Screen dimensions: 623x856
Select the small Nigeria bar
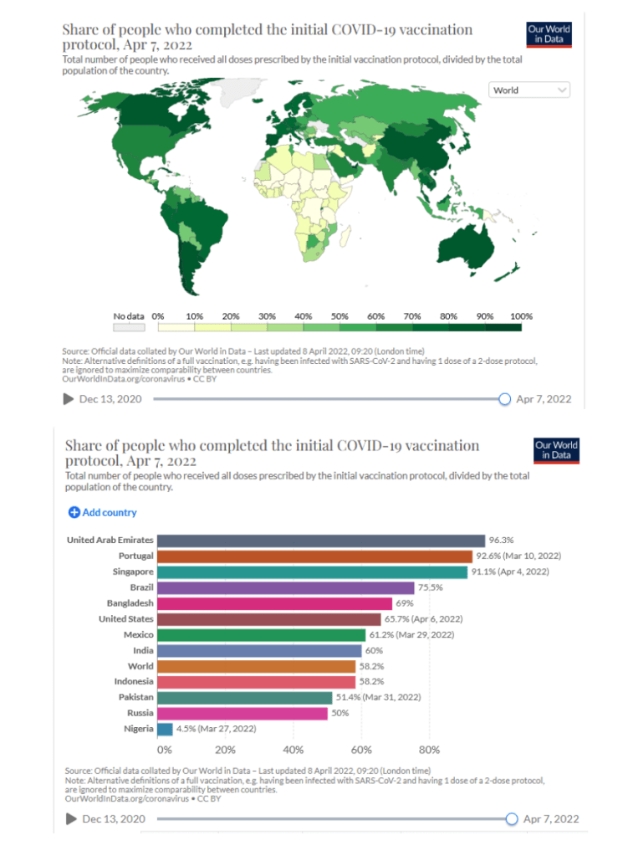click(165, 729)
